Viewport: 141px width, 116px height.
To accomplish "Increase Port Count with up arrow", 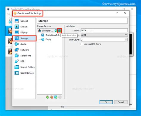I will click(126, 39).
